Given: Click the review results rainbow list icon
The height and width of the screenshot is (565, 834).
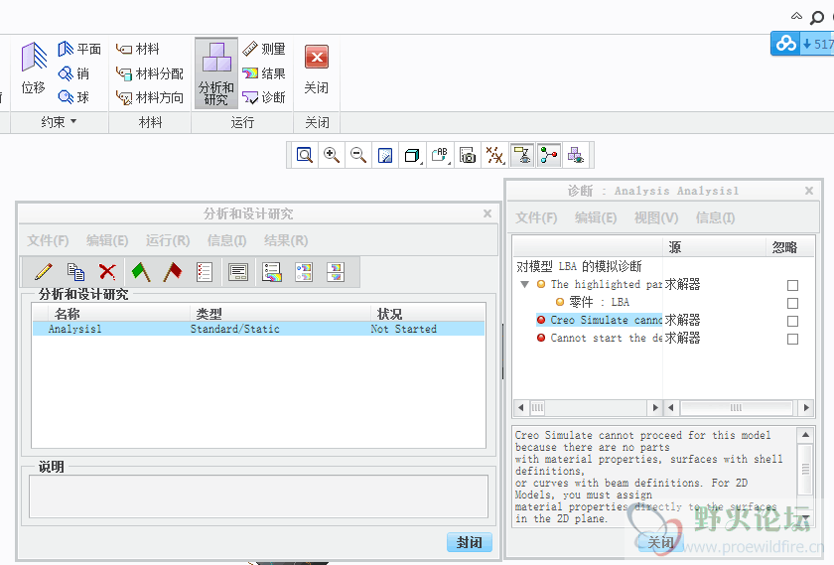Looking at the screenshot, I should coord(272,272).
